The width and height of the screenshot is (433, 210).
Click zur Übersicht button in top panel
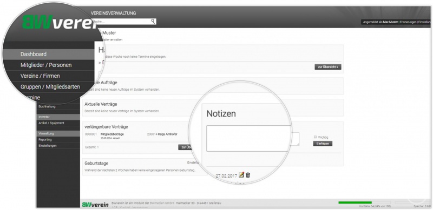(328, 67)
